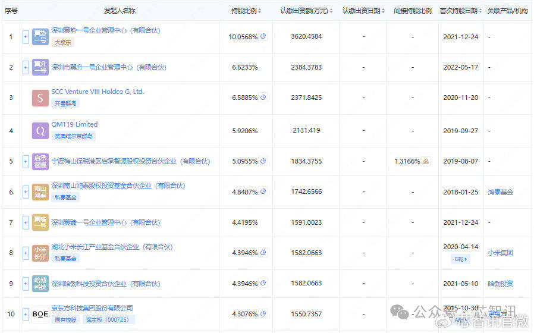Select the 1550.7357 amount cell

[306, 314]
